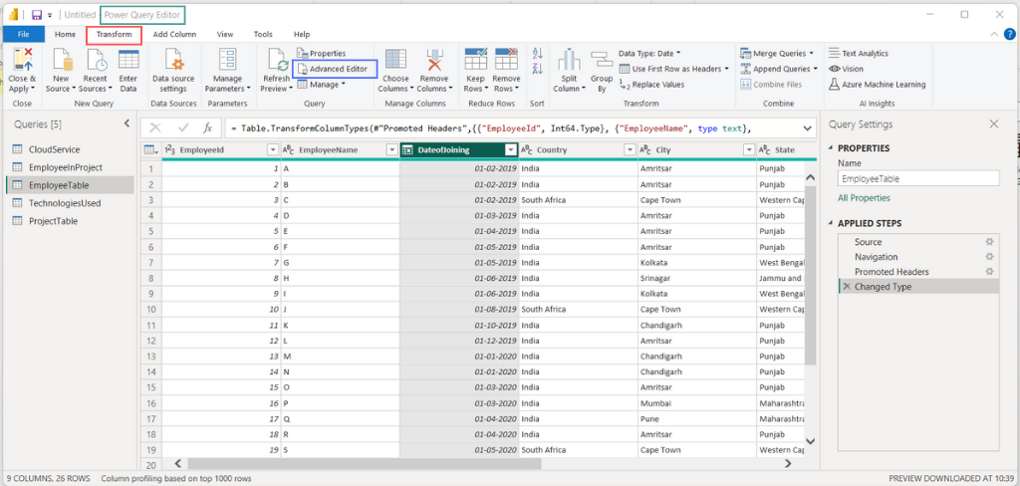Sort ascending with the A-Z icon
The height and width of the screenshot is (486, 1020).
tap(537, 54)
